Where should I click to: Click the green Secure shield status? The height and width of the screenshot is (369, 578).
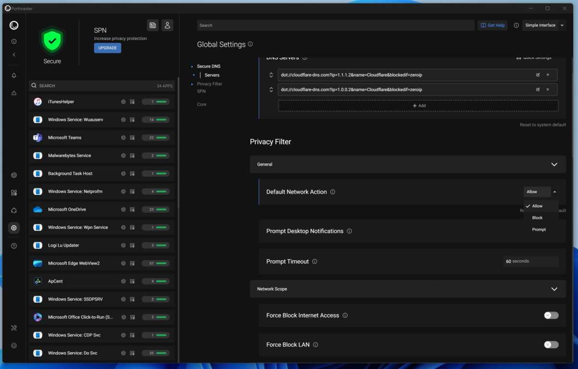[x=52, y=40]
